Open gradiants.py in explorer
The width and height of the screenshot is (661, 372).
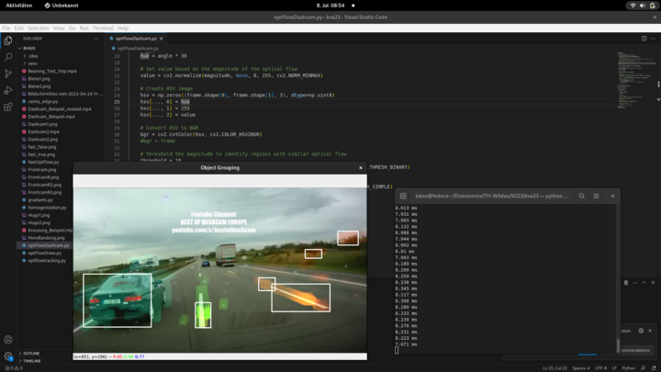[40, 200]
